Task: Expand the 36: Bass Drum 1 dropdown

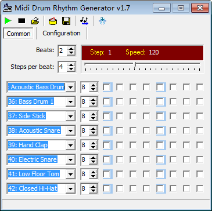Action: pos(70,102)
